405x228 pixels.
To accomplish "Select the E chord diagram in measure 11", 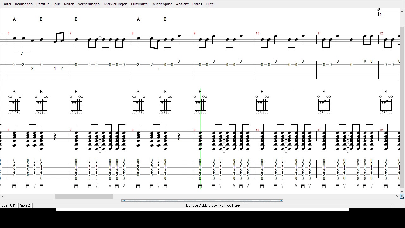I will (x=324, y=104).
